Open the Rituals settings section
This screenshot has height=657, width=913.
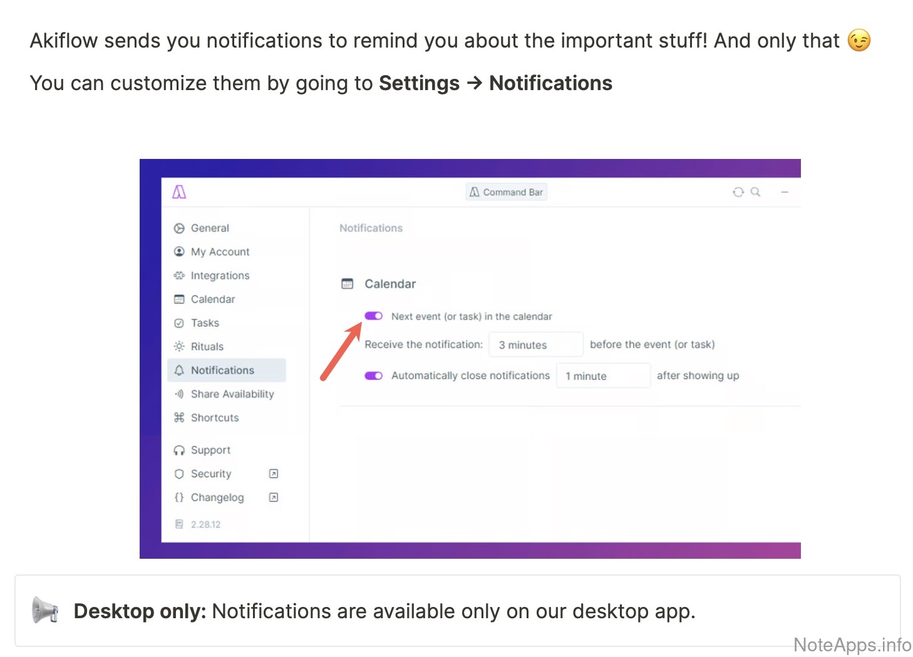(x=207, y=347)
